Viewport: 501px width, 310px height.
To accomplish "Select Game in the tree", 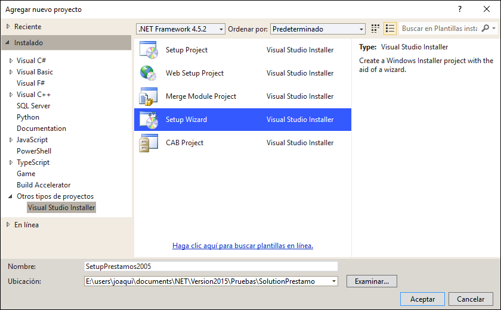I will tap(26, 174).
